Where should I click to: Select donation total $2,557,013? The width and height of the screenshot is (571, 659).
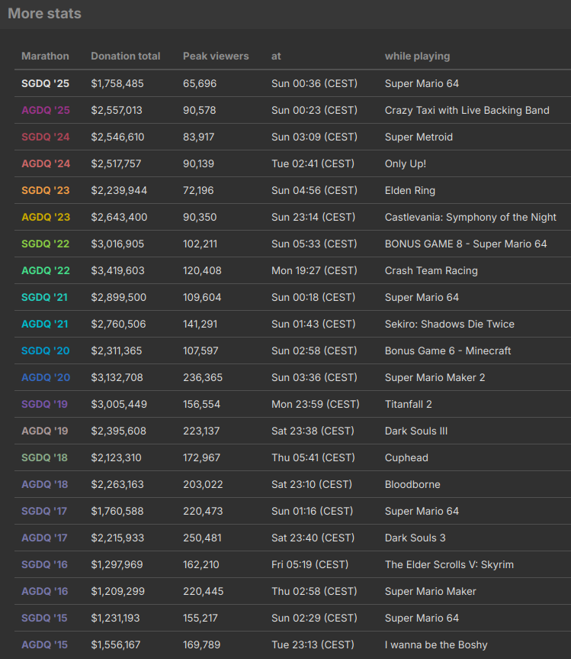tap(117, 110)
